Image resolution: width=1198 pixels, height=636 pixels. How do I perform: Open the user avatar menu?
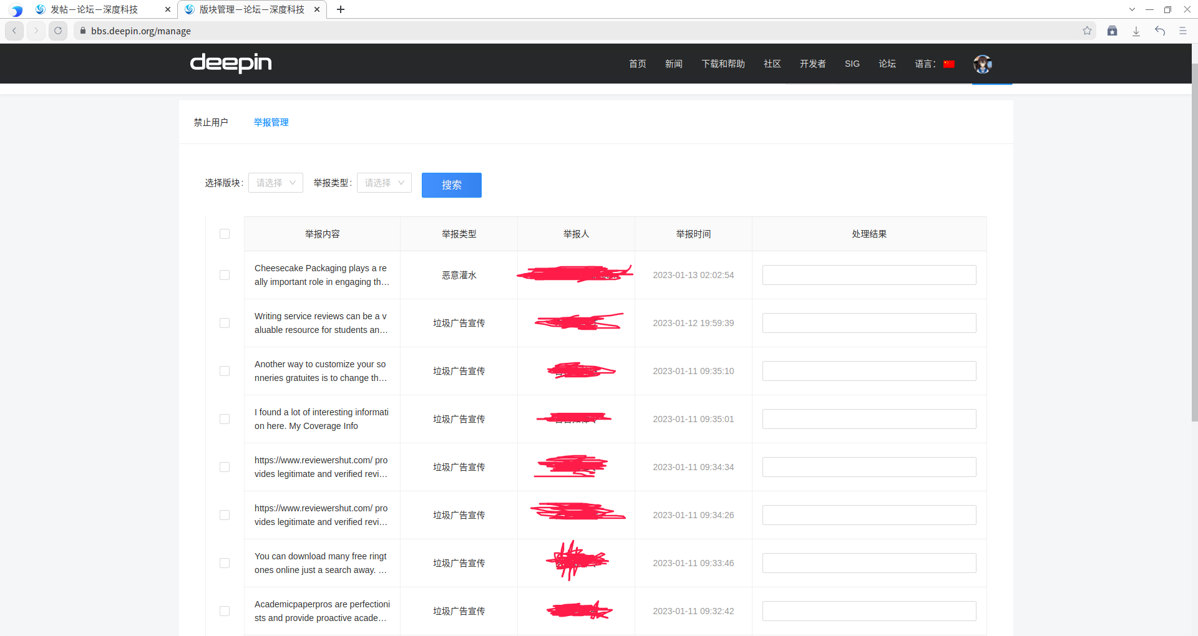click(x=982, y=64)
